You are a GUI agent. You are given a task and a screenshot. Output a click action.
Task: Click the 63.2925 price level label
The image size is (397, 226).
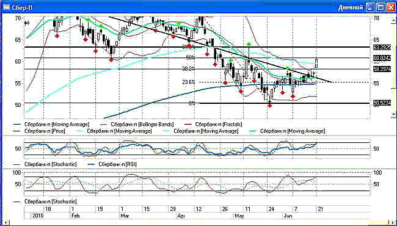click(x=382, y=47)
